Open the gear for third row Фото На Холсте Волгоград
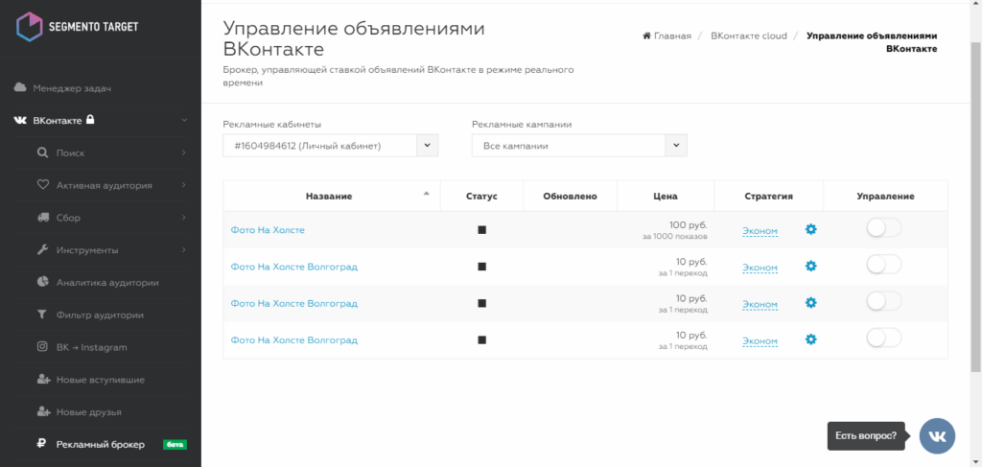Viewport: 982px width, 467px height. click(x=811, y=303)
